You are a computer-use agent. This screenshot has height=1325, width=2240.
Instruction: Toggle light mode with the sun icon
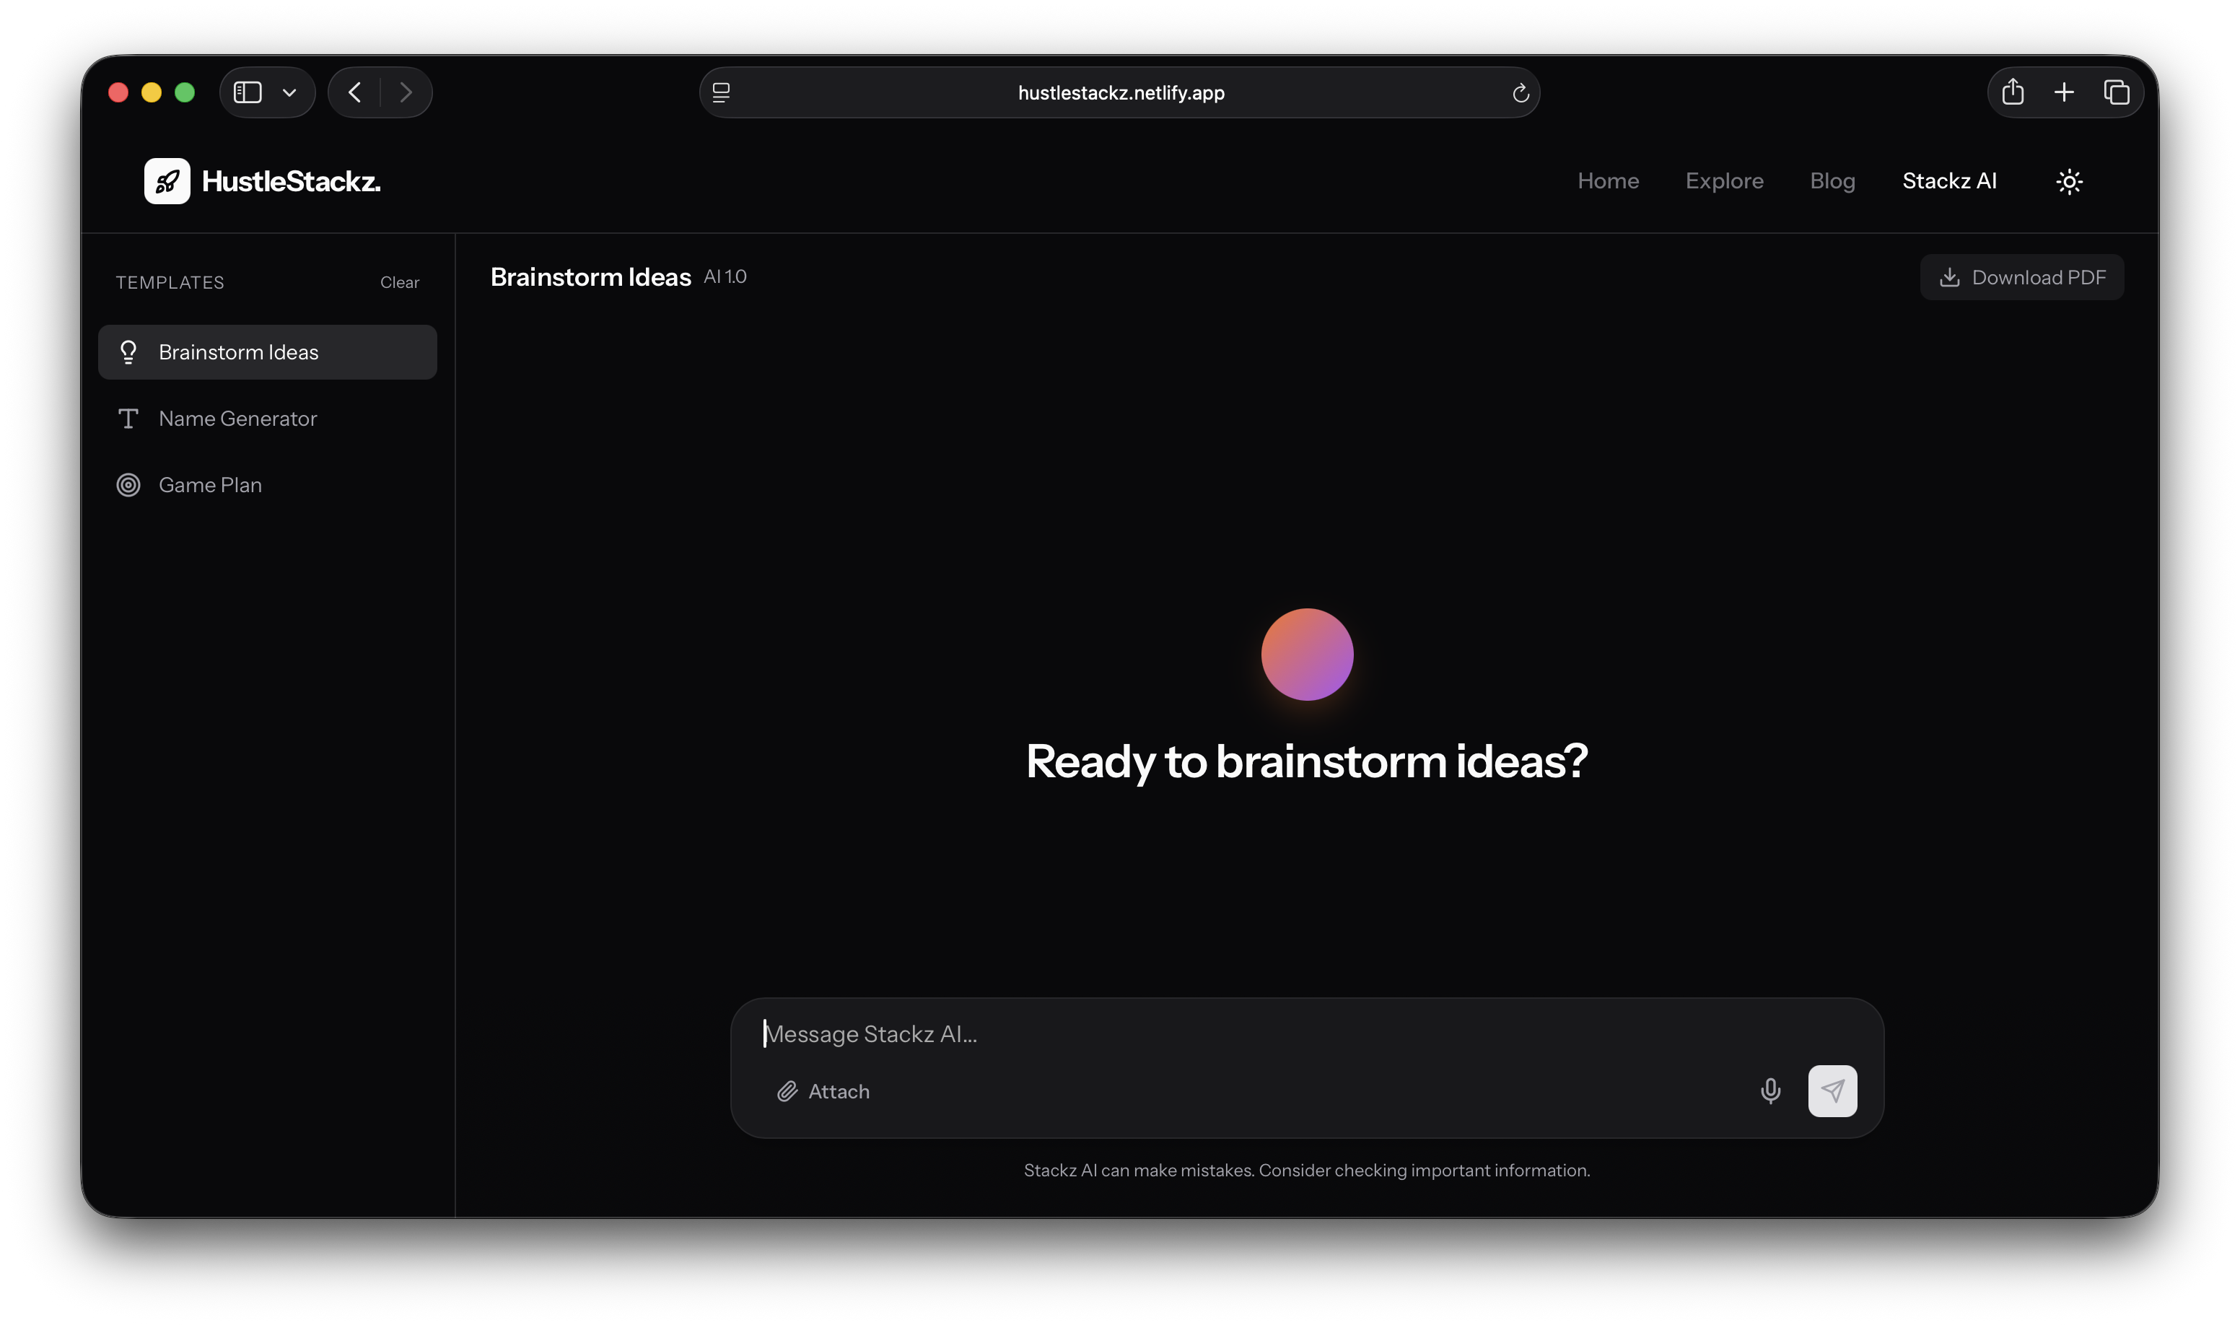tap(2070, 181)
